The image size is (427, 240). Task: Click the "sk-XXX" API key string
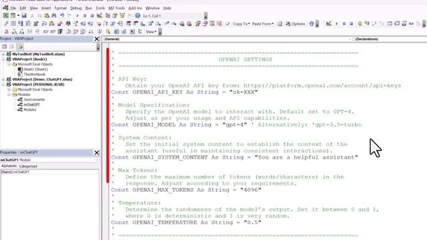244,92
